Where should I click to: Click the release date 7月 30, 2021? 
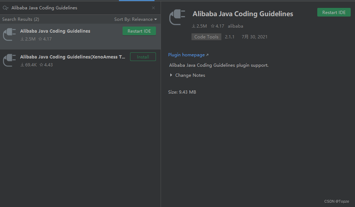coord(254,37)
